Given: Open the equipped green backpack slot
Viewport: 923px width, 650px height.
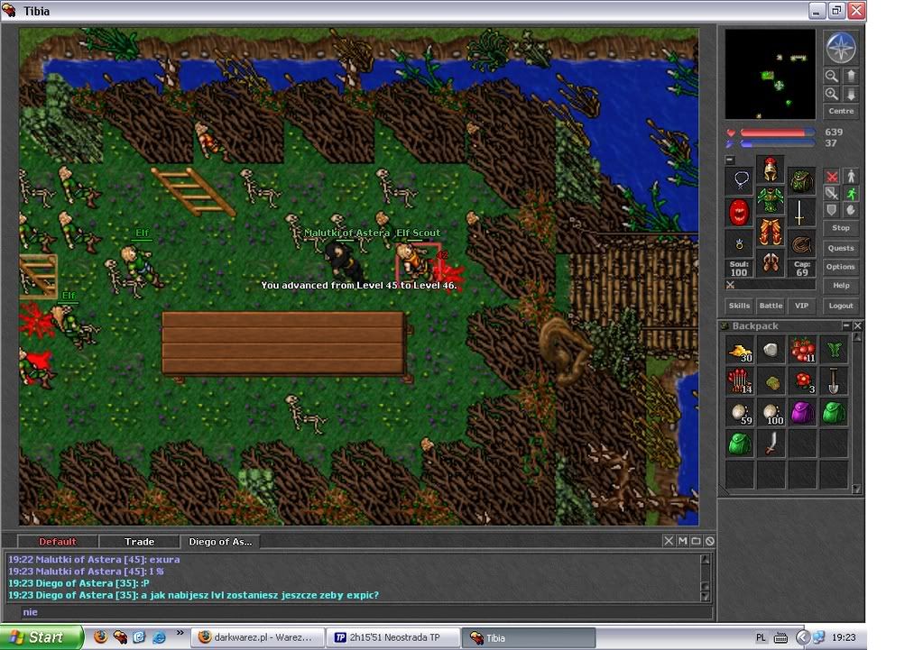Looking at the screenshot, I should tap(800, 180).
